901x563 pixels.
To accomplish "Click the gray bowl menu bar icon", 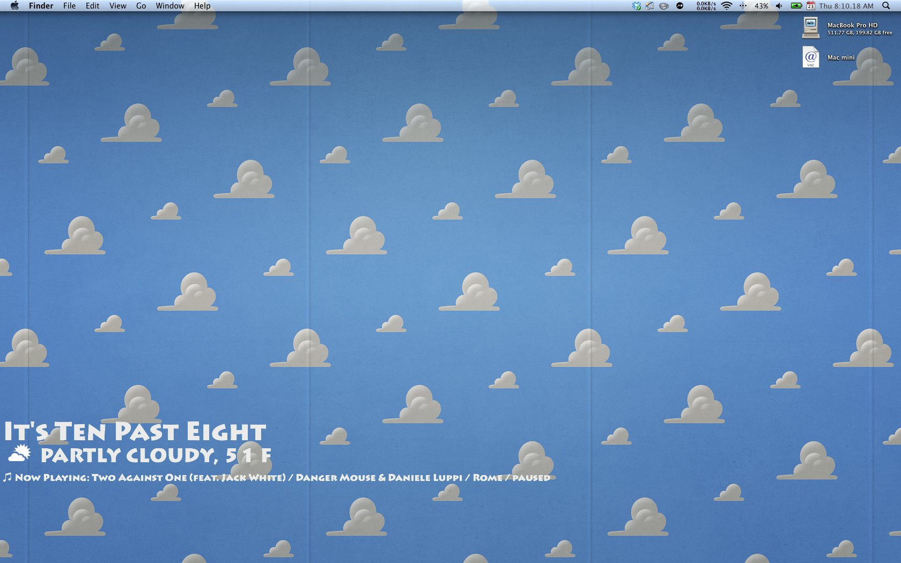I will 664,6.
